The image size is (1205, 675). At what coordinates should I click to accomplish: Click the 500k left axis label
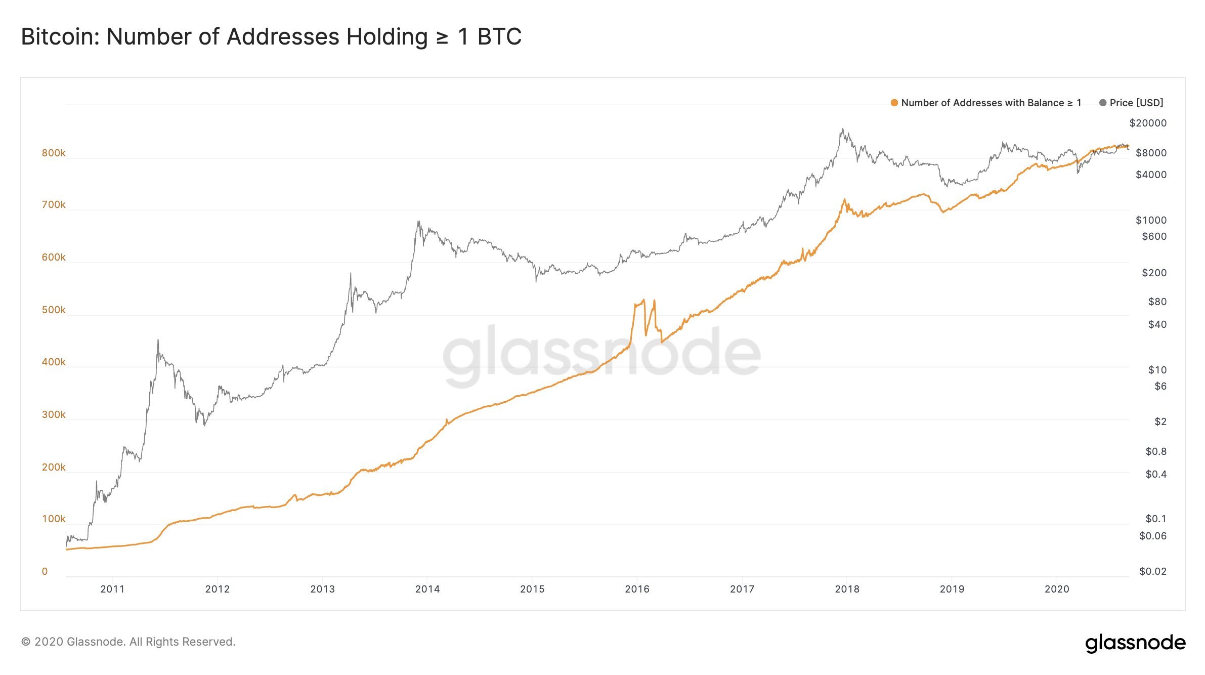54,310
